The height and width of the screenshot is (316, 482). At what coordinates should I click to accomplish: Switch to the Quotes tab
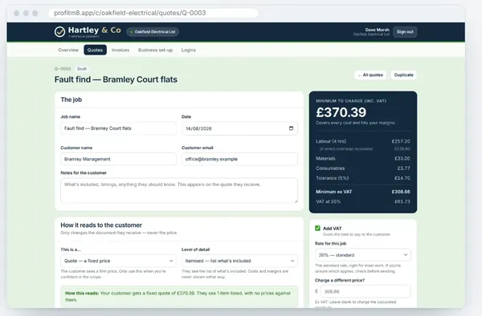95,50
